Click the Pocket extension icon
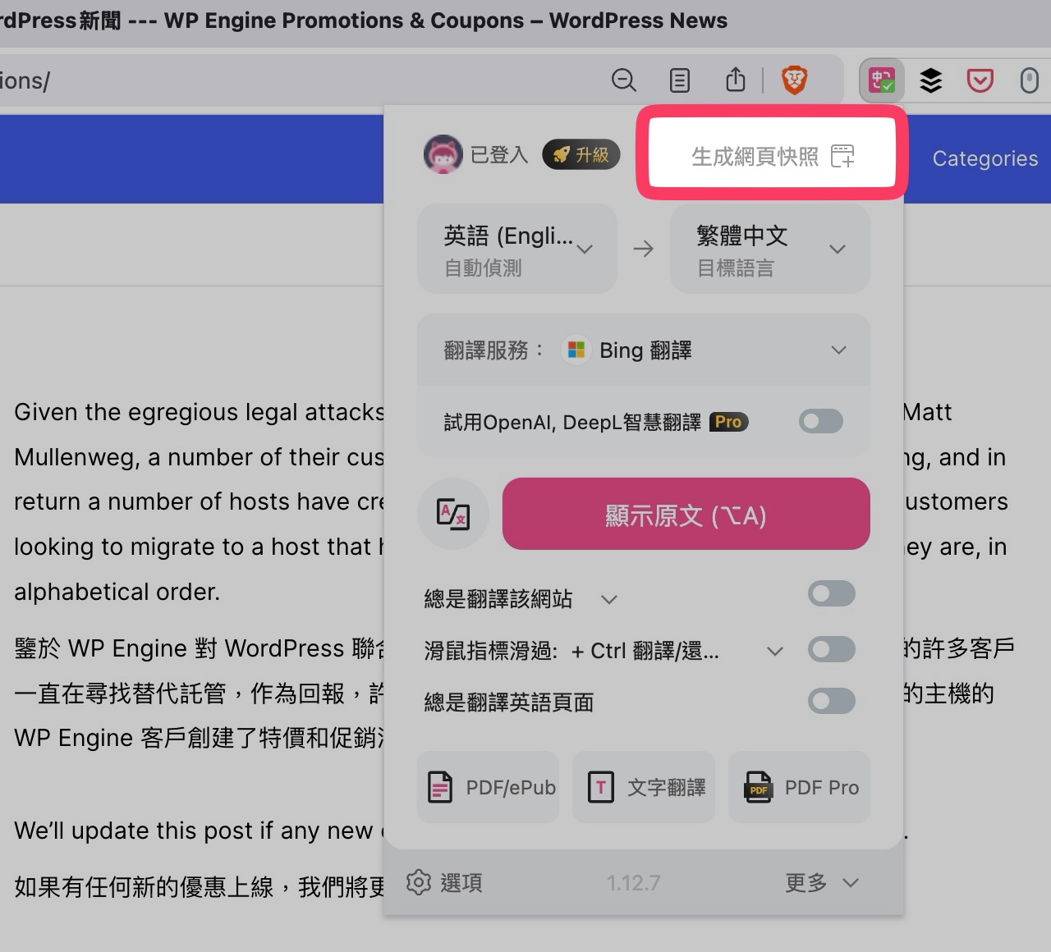Image resolution: width=1051 pixels, height=952 pixels. click(980, 80)
